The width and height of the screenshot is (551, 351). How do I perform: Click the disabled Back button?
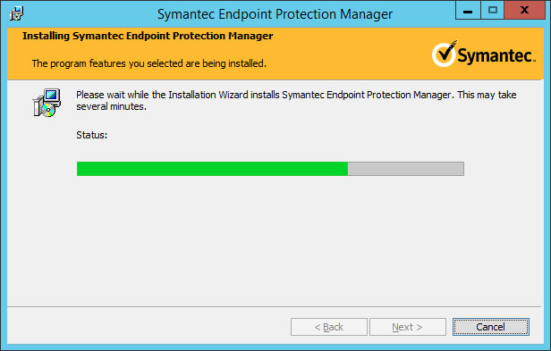[329, 327]
